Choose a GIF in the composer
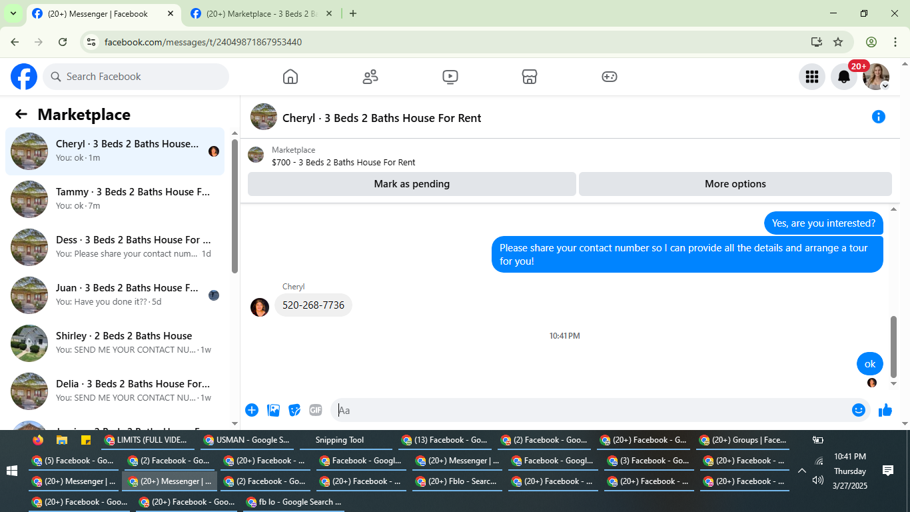The width and height of the screenshot is (910, 512). [x=316, y=410]
